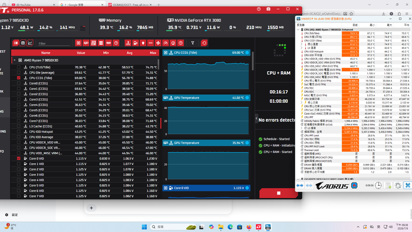Viewport: 412px width, 232px height.
Task: Open taskbar clock showing 09:38
Action: tap(402, 227)
